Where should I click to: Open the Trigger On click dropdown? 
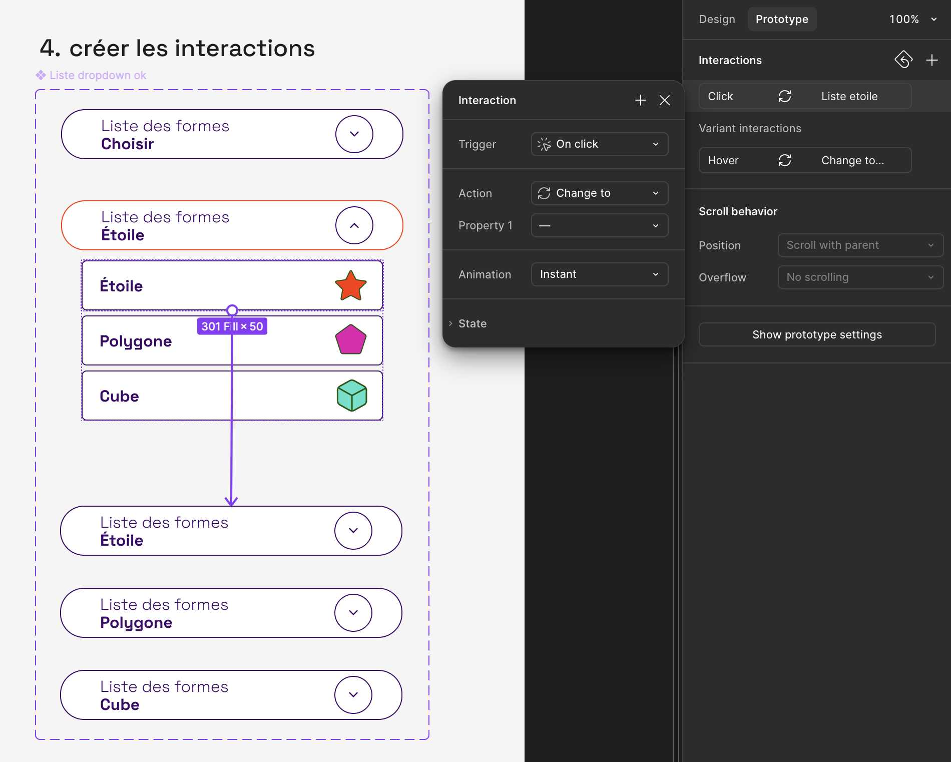tap(599, 144)
